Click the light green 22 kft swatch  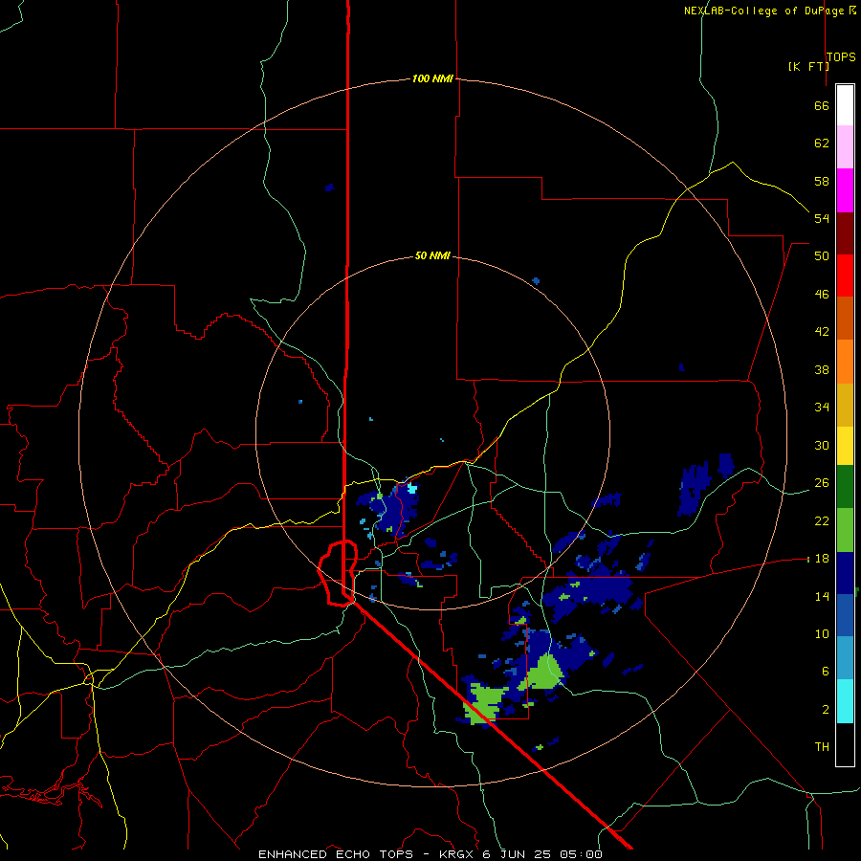coord(845,530)
